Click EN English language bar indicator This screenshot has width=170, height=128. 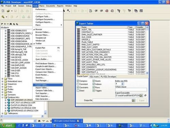click(x=65, y=121)
